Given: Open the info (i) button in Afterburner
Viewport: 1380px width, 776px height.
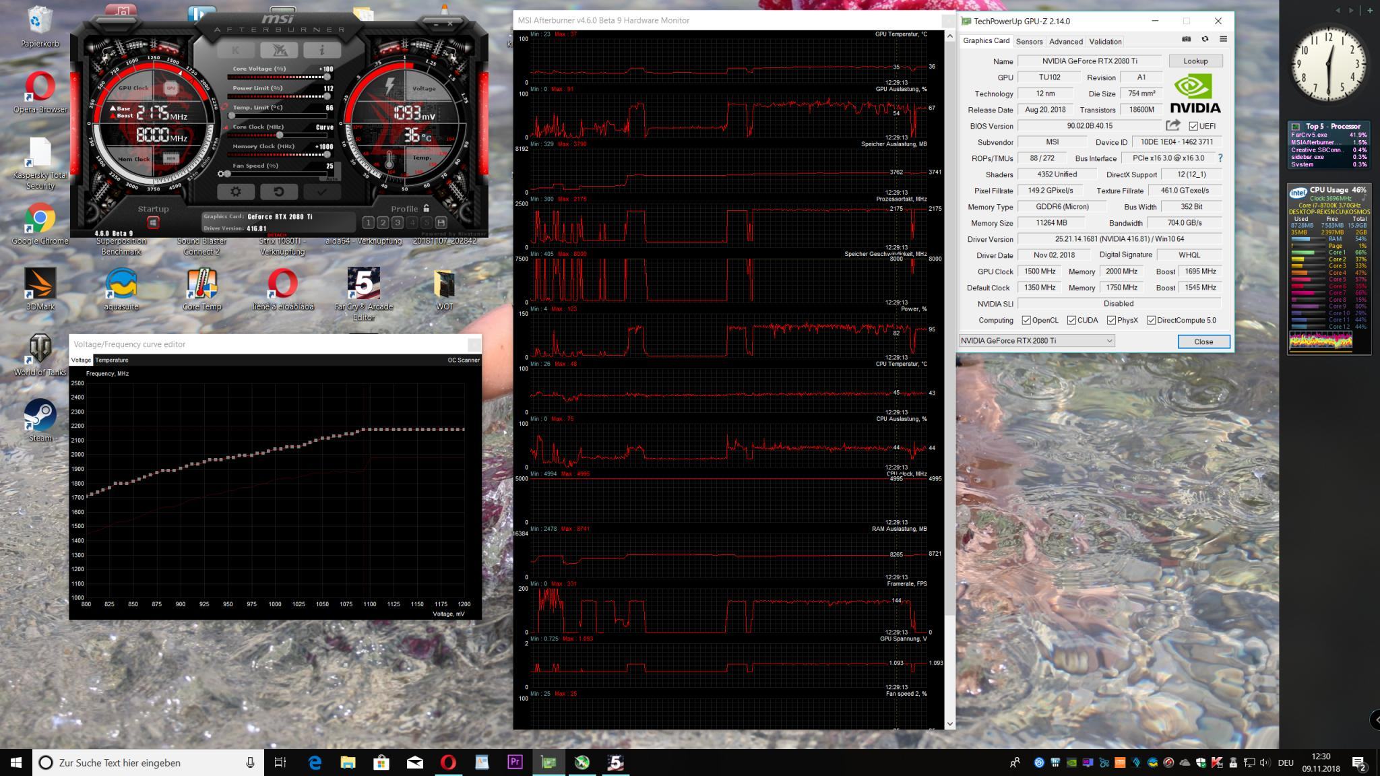Looking at the screenshot, I should 322,50.
